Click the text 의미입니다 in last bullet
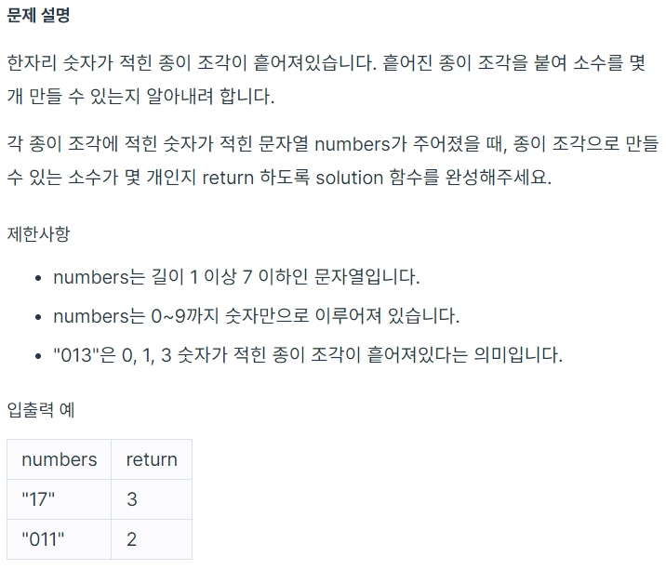This screenshot has width=666, height=570. click(x=518, y=355)
